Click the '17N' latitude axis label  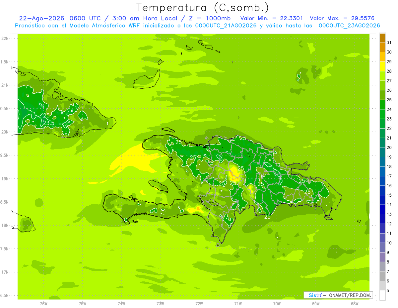click(x=4, y=272)
